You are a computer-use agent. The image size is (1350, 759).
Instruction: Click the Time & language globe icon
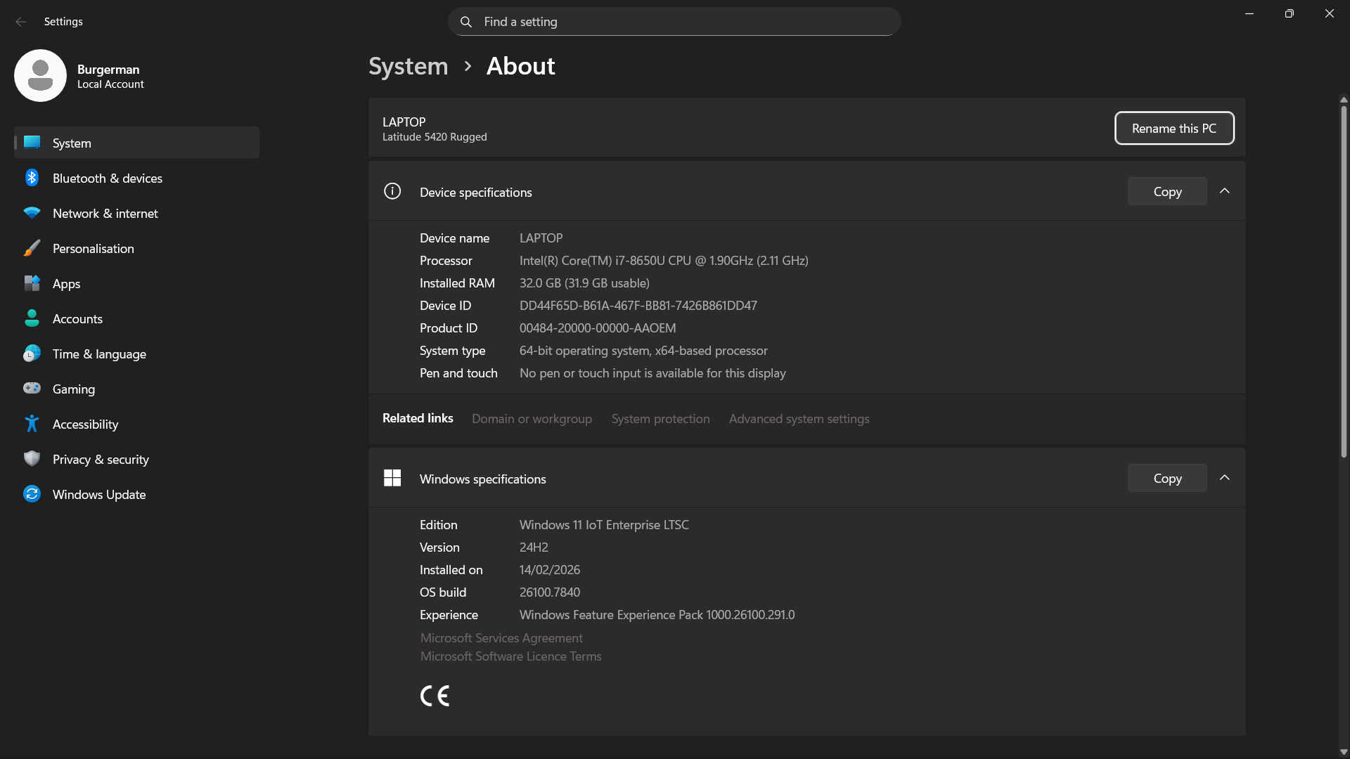pyautogui.click(x=32, y=353)
